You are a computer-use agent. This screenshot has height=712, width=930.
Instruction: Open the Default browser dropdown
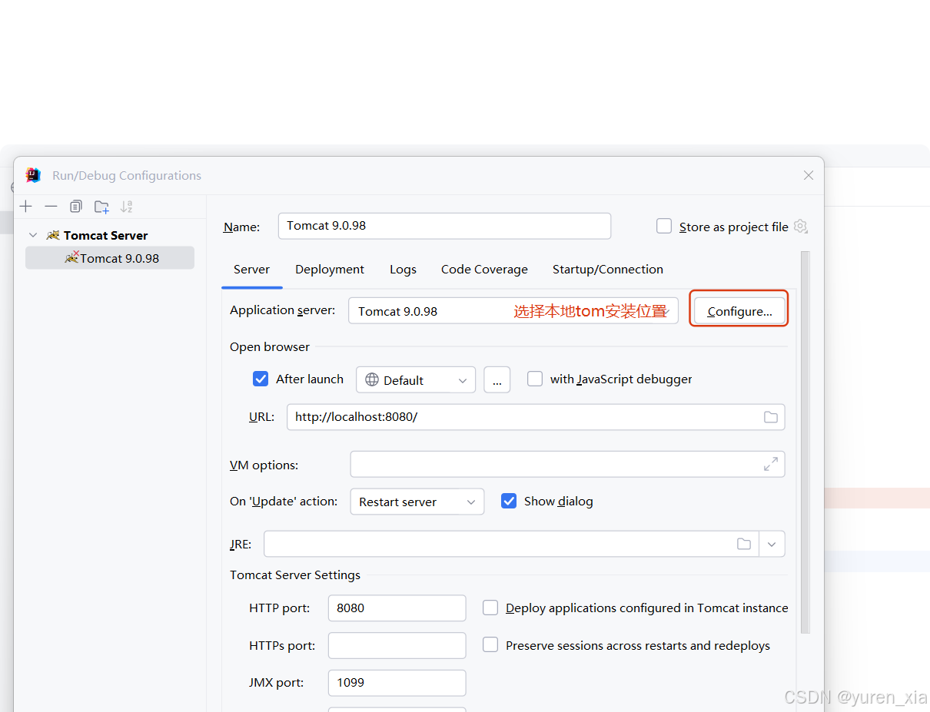(x=416, y=380)
